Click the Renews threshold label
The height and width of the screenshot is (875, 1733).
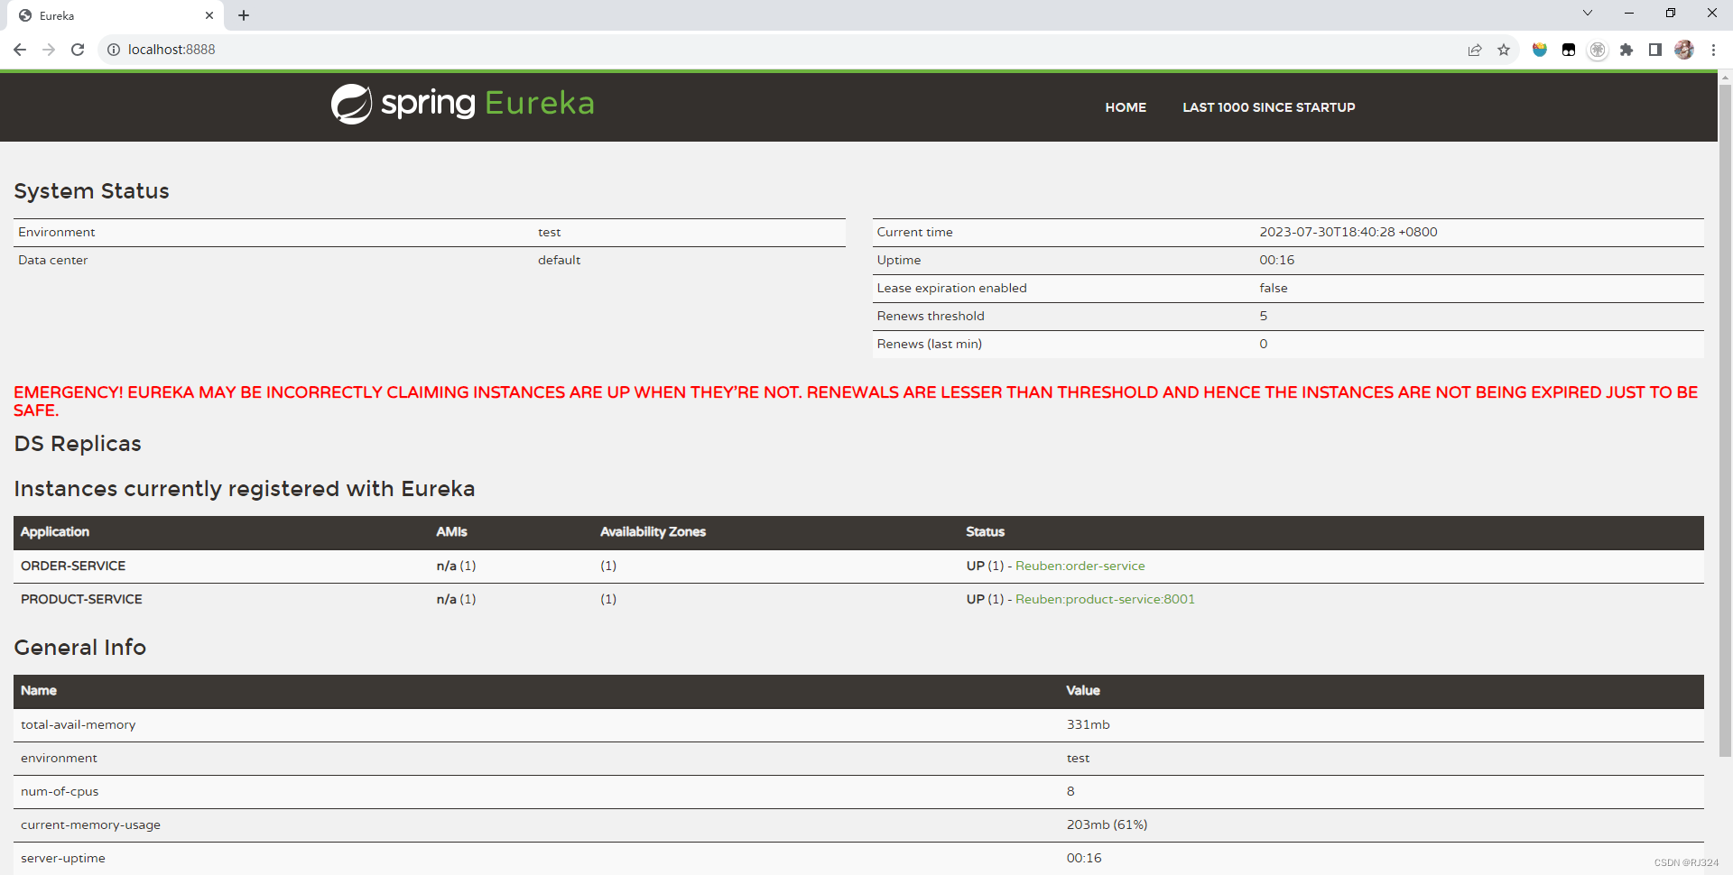[x=931, y=316]
